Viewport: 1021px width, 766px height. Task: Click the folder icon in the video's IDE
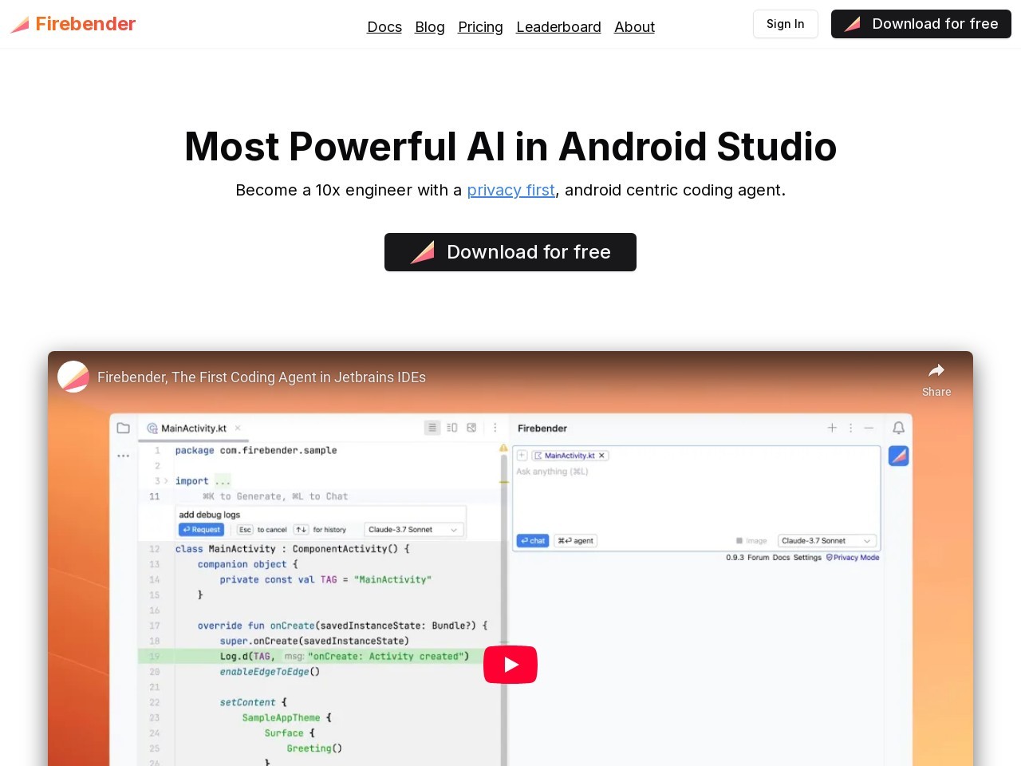(123, 428)
